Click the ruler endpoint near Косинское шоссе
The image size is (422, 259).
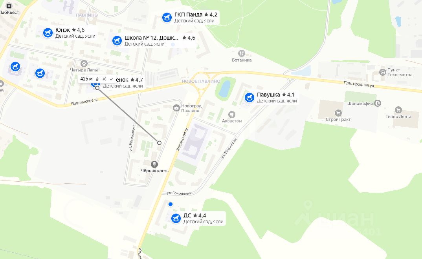(159, 143)
